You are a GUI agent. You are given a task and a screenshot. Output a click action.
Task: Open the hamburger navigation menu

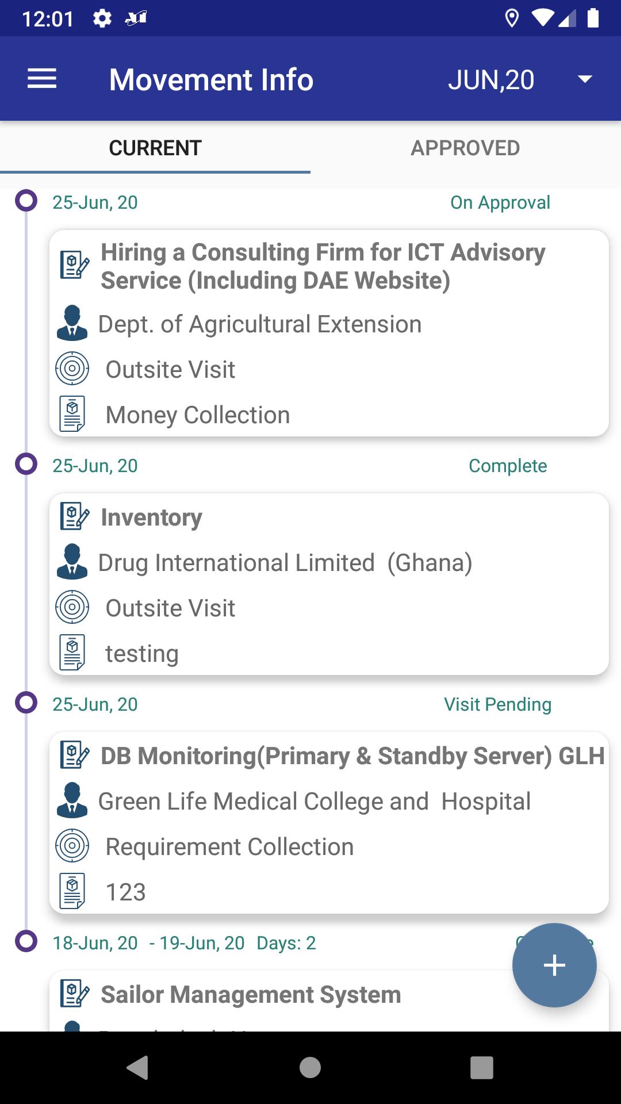pyautogui.click(x=42, y=79)
